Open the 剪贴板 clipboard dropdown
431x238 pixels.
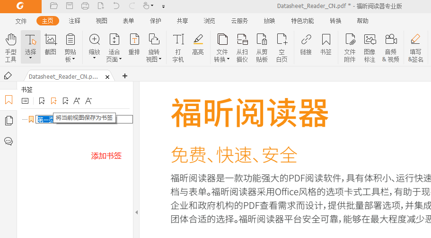pos(70,48)
